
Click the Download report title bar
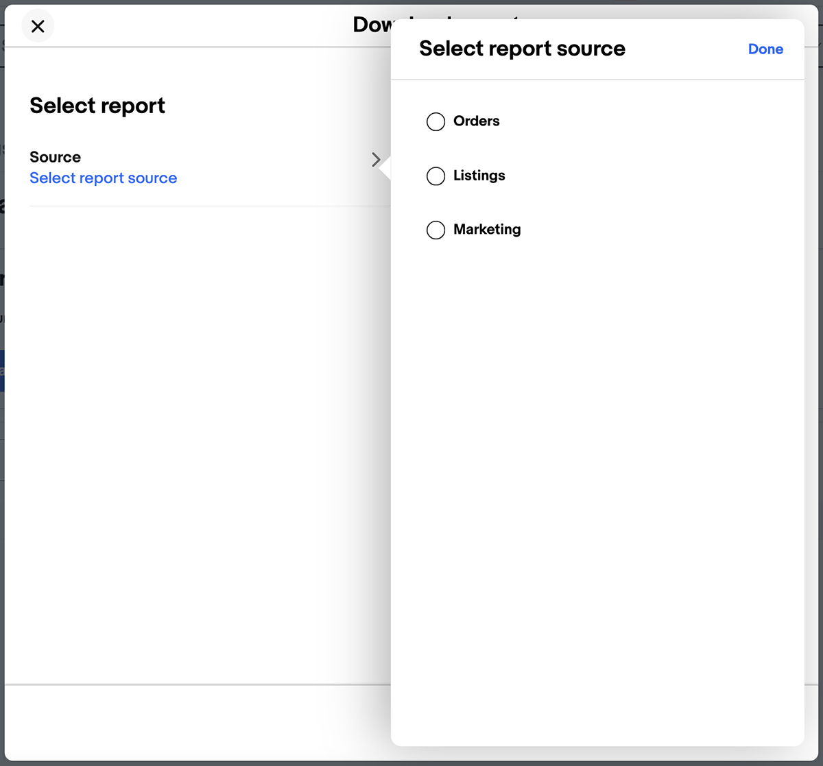click(374, 24)
